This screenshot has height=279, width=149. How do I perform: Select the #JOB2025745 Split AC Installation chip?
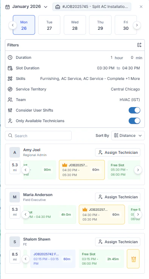click(92, 7)
